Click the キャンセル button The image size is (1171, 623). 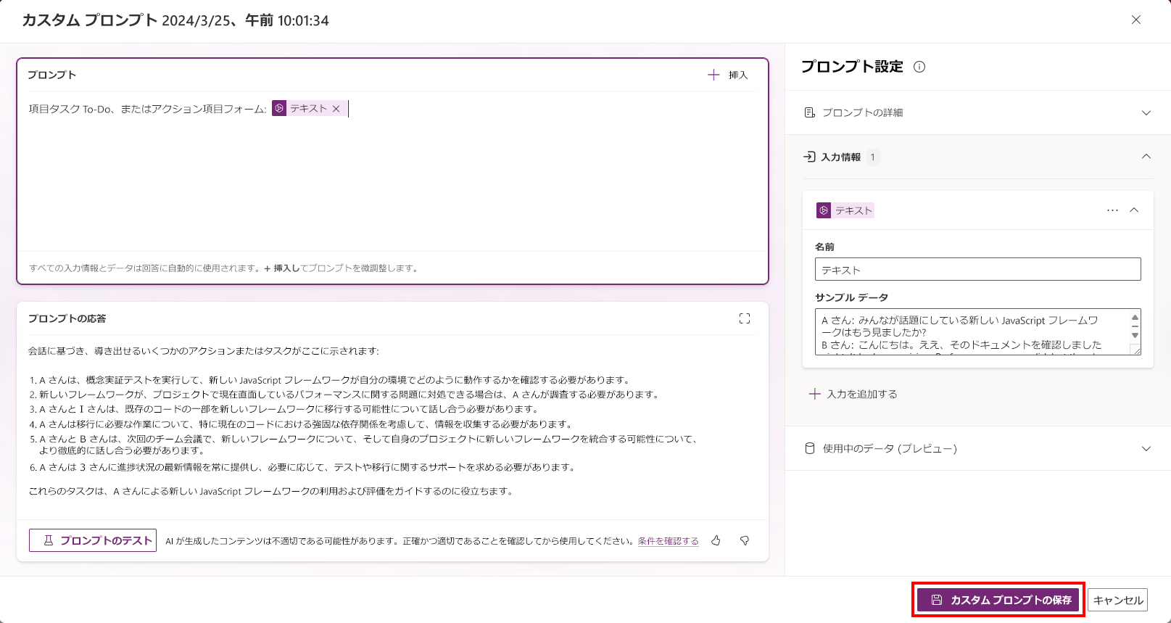(1117, 600)
